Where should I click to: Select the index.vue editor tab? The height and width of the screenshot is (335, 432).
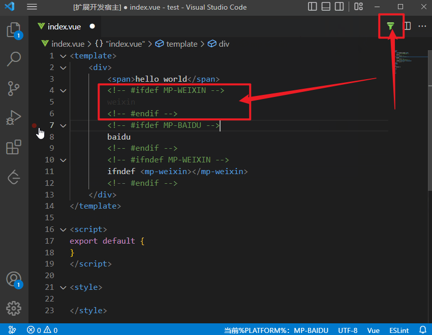pyautogui.click(x=64, y=26)
